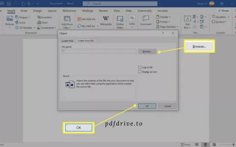Expand the dropdown arrow beside Quick Parts
Screen dimensions: 236x147
pos(197,17)
